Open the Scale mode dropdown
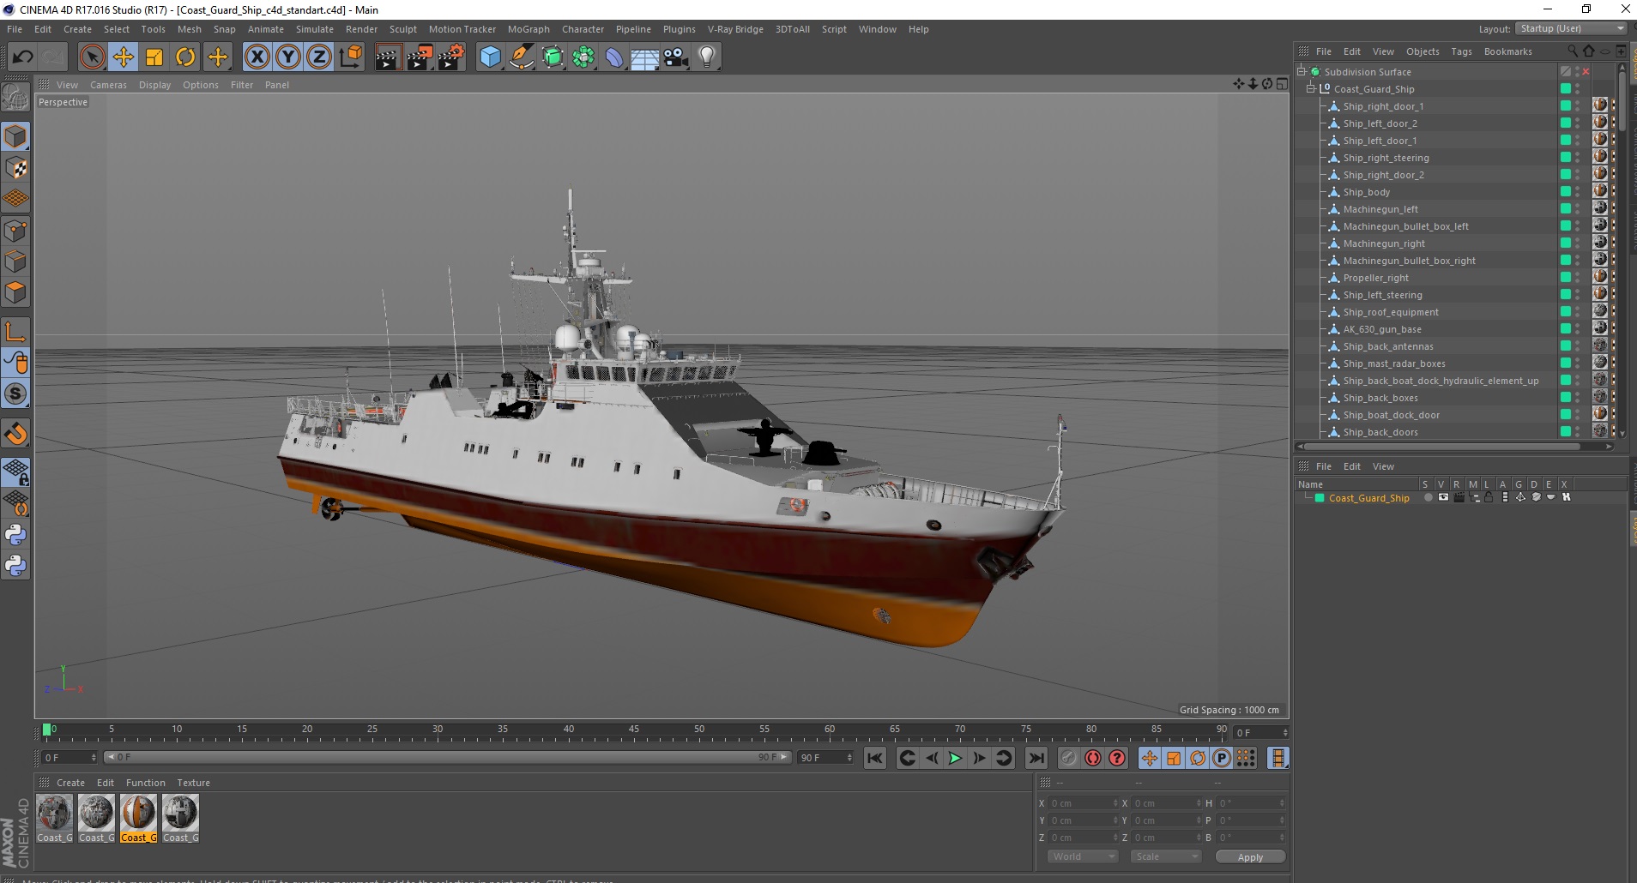 (x=1165, y=856)
